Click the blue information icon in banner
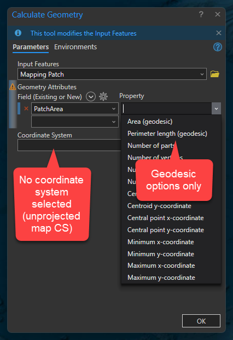 18,33
